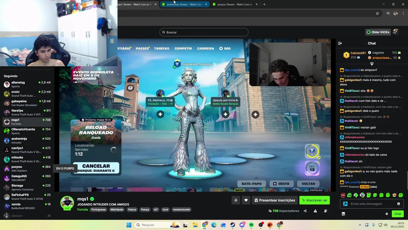
Task: Show hidden system tray icons
Action: click(360, 225)
